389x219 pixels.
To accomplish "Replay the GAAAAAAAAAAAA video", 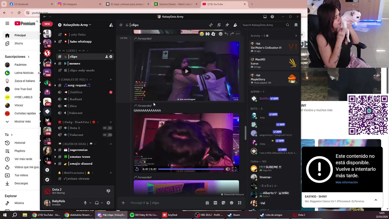I will click(137, 169).
